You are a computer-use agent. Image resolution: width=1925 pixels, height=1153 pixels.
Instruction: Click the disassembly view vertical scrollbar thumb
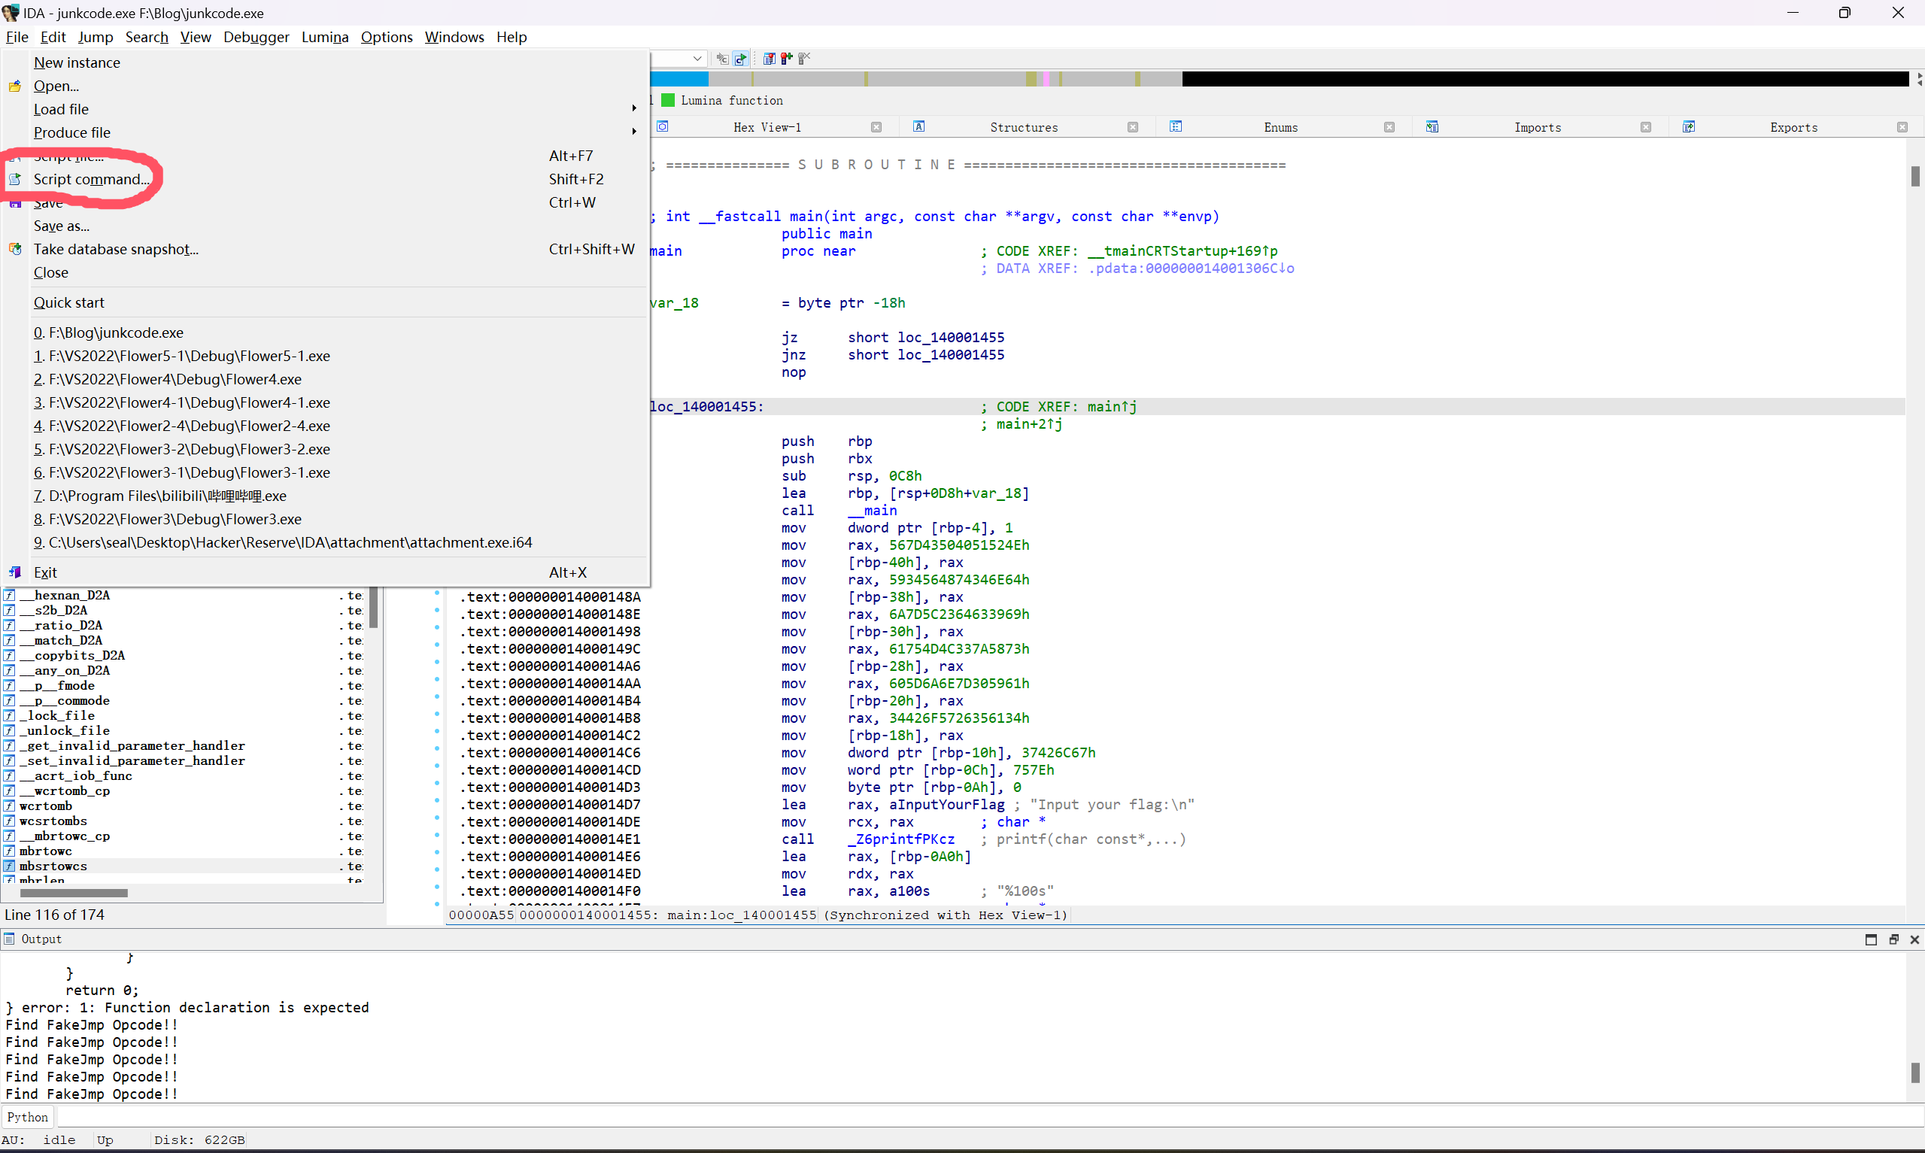tap(1915, 175)
